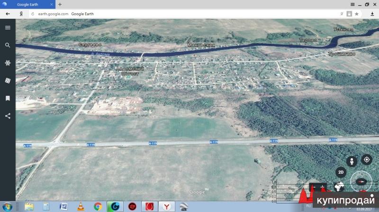Open the browser downloads arrow icon

[x=372, y=14]
